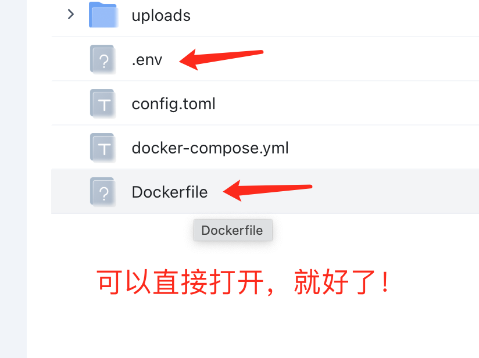
Task: Click the gray sidebar strip at left edge
Action: pyautogui.click(x=13, y=179)
